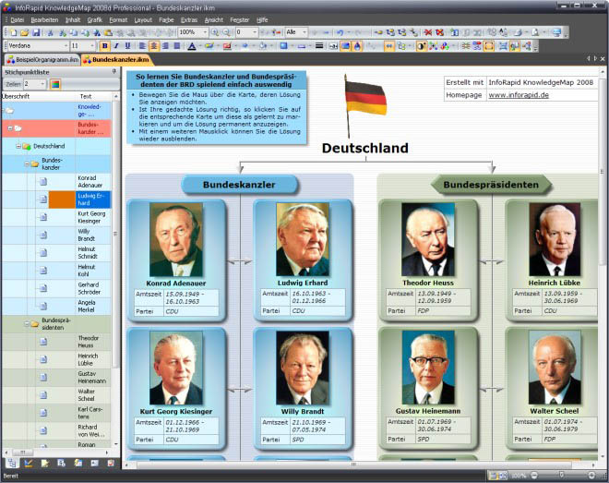Switch to the BeispielOrganigramm.ikm tab
This screenshot has height=483, width=609.
click(x=41, y=59)
